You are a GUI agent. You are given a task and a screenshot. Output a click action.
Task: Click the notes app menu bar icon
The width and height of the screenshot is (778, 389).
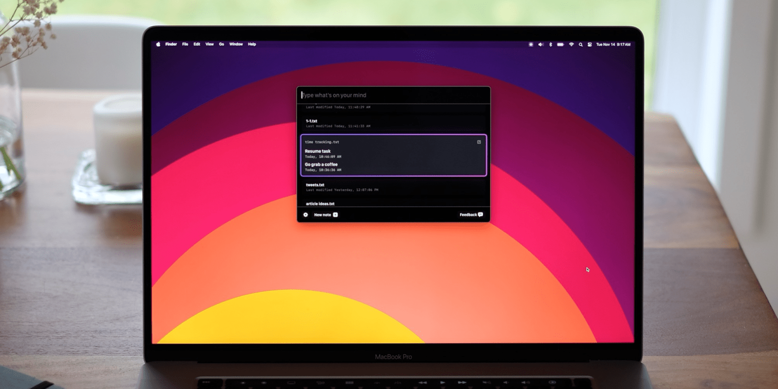530,44
